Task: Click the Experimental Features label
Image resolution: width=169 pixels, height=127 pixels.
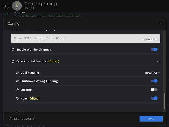Action: coord(38,61)
